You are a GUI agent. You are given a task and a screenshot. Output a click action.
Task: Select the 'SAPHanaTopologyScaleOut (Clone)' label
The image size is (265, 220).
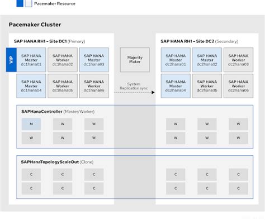pyautogui.click(x=57, y=162)
